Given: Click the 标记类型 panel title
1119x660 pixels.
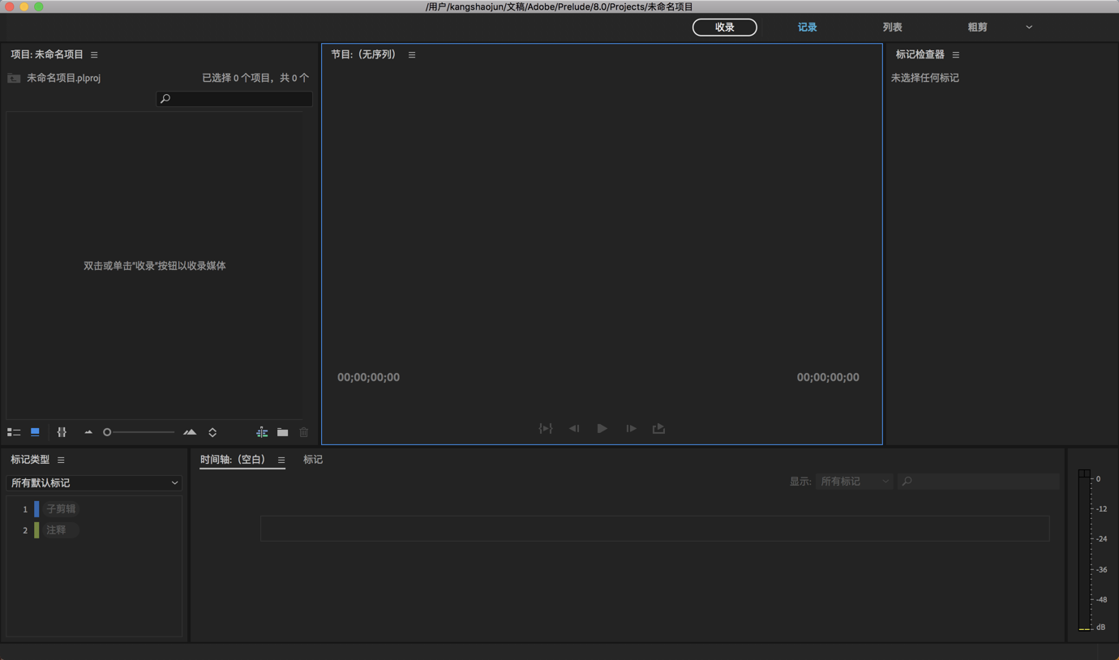Looking at the screenshot, I should [30, 460].
